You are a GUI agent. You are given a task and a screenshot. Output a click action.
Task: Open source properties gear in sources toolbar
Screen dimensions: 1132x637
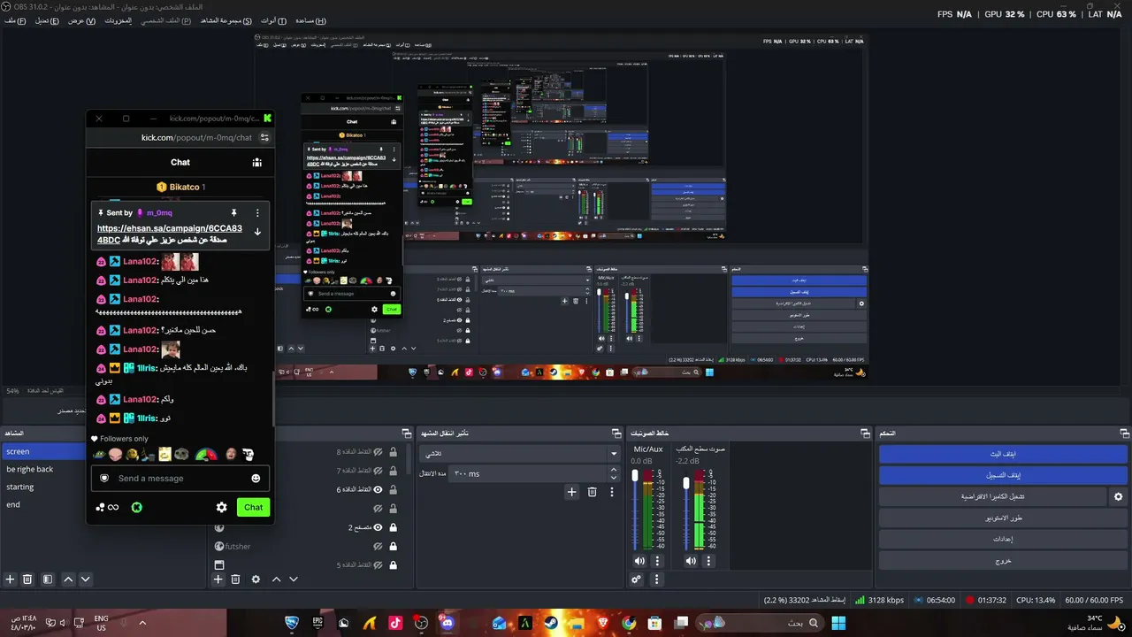[256, 579]
